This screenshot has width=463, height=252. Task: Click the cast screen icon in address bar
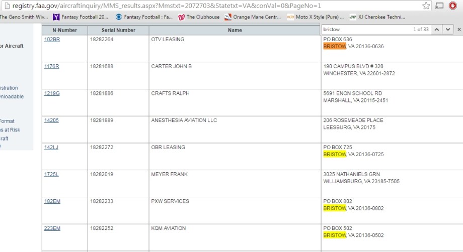click(x=439, y=6)
